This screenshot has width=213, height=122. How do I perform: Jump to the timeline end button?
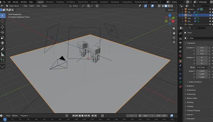click(x=89, y=116)
